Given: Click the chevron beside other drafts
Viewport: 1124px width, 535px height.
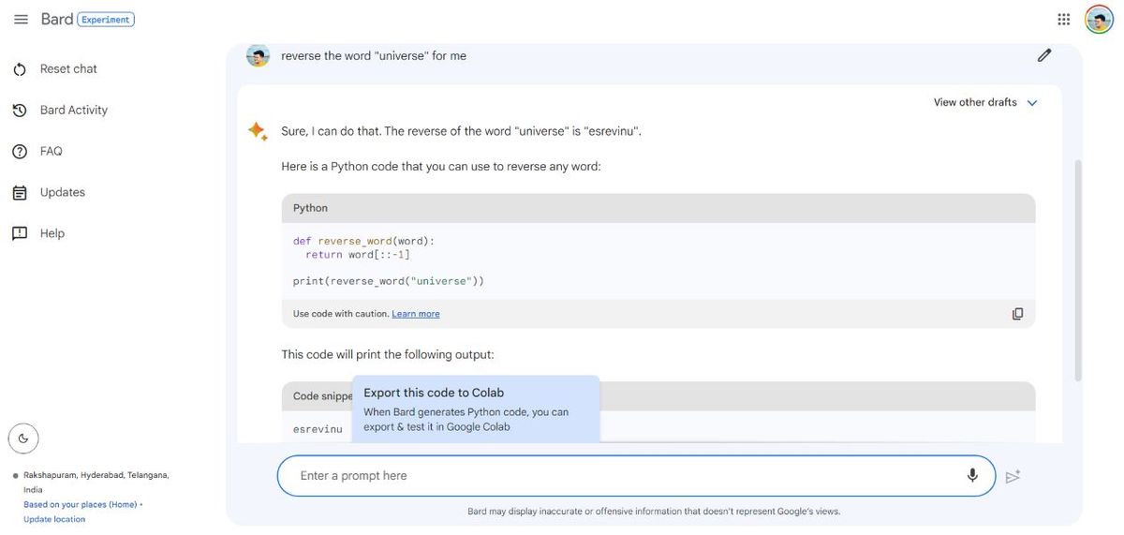Looking at the screenshot, I should [1032, 103].
